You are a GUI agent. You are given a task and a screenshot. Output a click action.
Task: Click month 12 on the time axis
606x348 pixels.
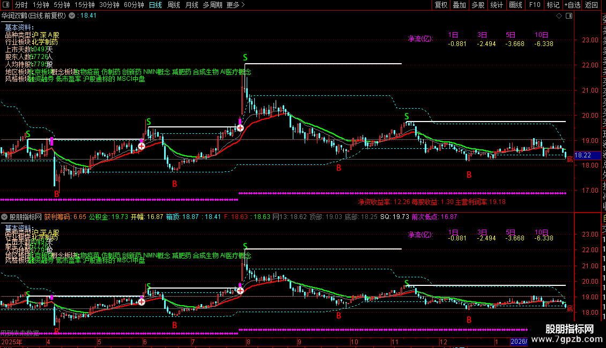444,342
